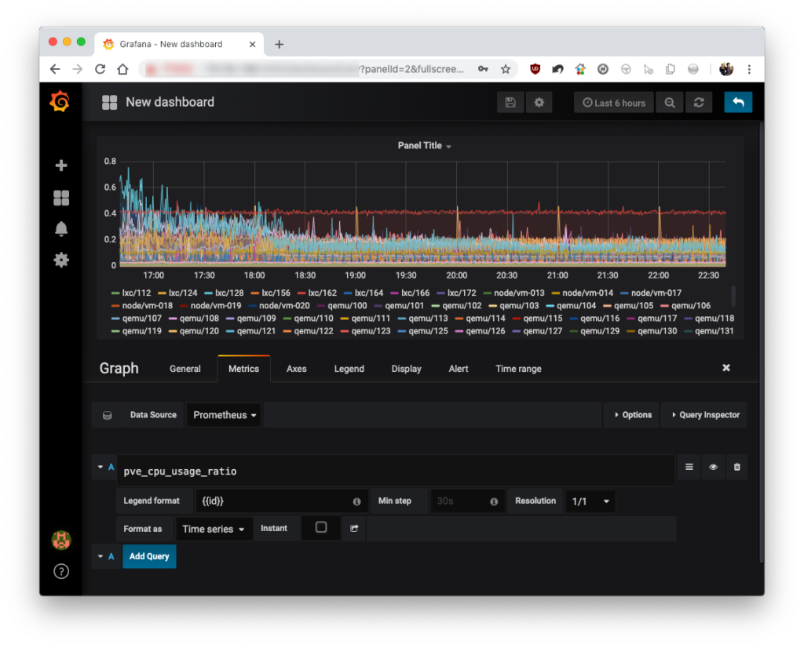The height and width of the screenshot is (648, 804).
Task: Bookmark the page with star icon
Action: tap(506, 69)
